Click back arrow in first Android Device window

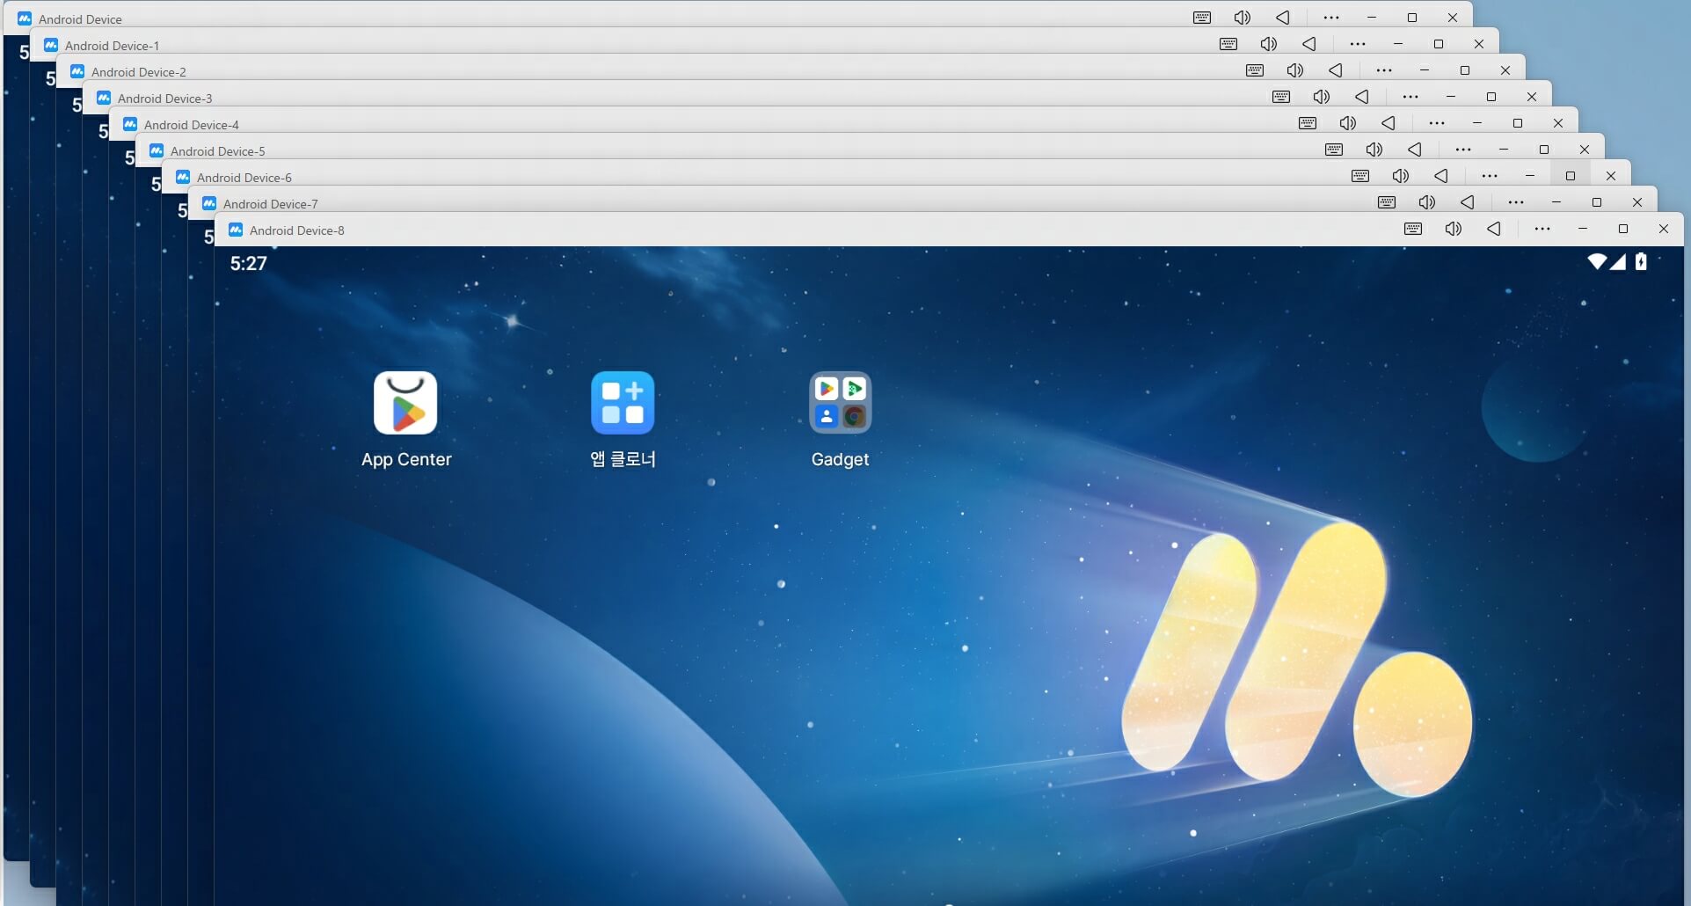click(x=1283, y=18)
